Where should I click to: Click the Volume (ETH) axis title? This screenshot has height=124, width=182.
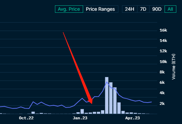pos(174,67)
